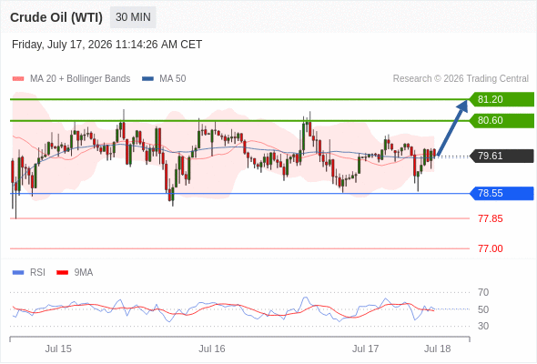Click the blue upward forecast arrow
The image size is (537, 364).
tap(452, 127)
